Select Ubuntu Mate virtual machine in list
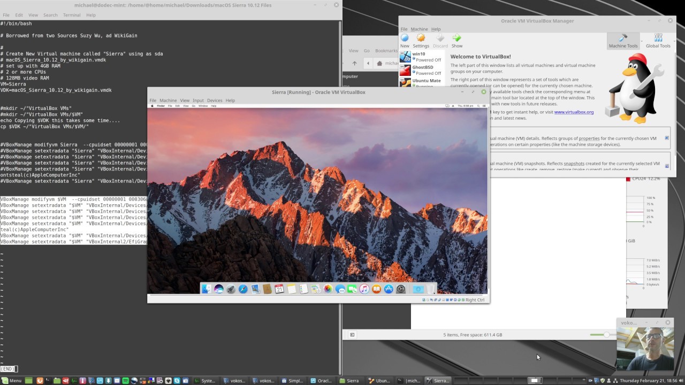 tap(422, 82)
